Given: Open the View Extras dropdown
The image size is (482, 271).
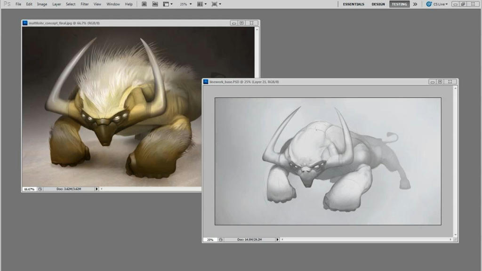Looking at the screenshot, I should [168, 4].
